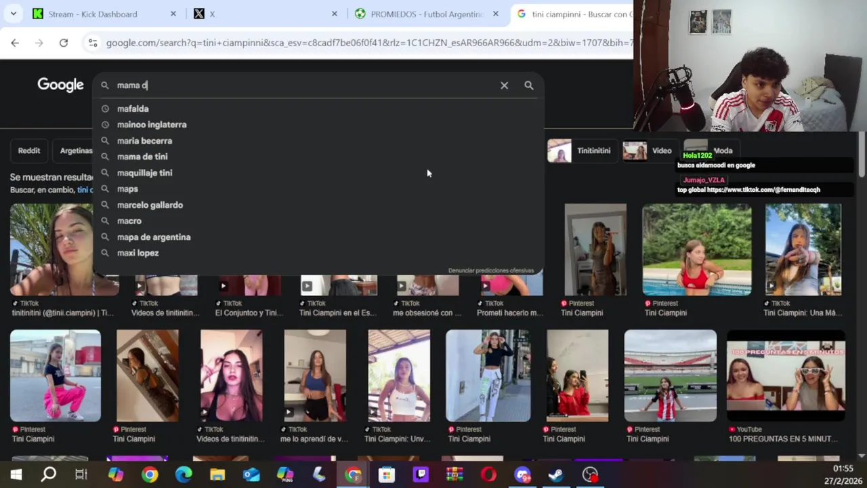Pick the 'maps' suggestion

[x=318, y=189]
